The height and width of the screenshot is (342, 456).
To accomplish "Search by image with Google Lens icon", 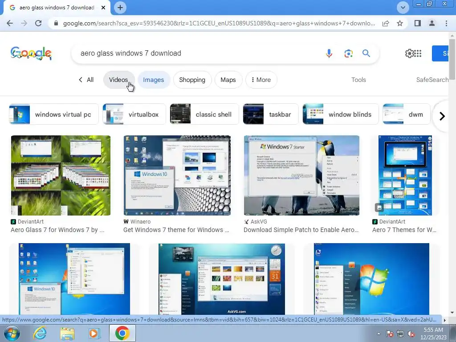I will click(x=348, y=53).
